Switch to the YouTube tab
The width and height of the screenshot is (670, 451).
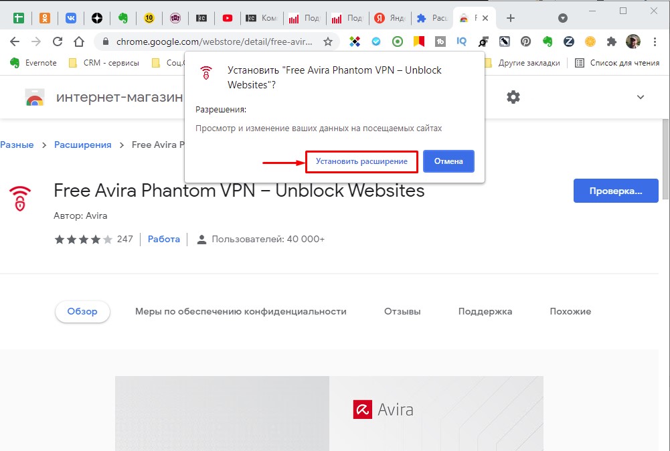(x=228, y=18)
